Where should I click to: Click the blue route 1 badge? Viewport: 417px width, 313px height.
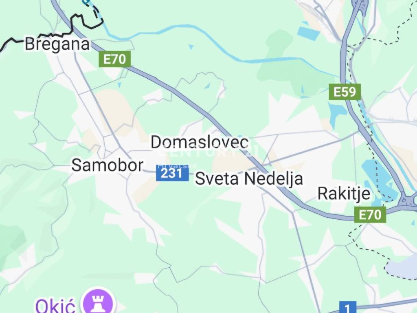pos(348,307)
